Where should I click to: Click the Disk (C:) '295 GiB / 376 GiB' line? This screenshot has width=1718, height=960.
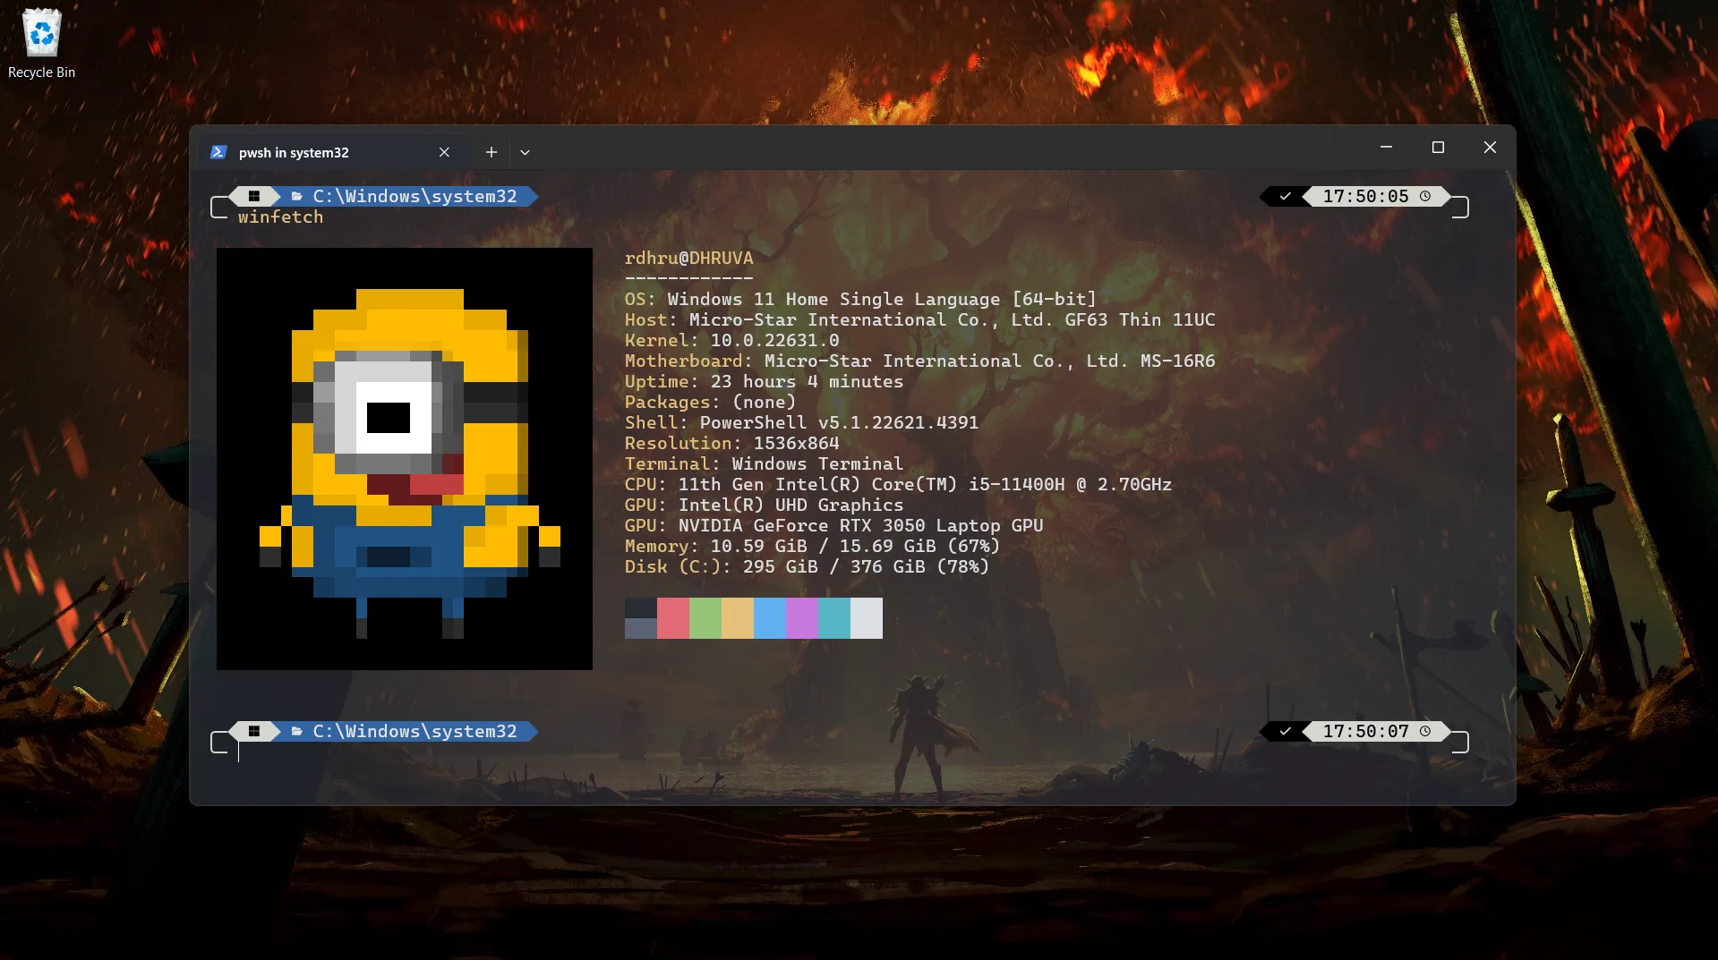[x=807, y=567]
